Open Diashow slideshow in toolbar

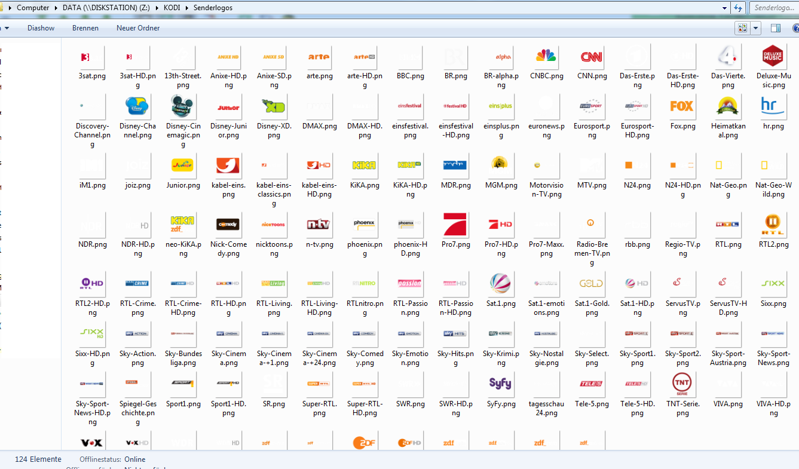click(x=41, y=28)
